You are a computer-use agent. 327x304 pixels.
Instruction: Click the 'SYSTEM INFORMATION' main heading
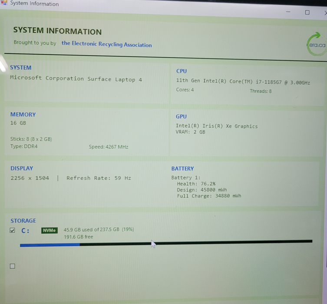pyautogui.click(x=57, y=31)
